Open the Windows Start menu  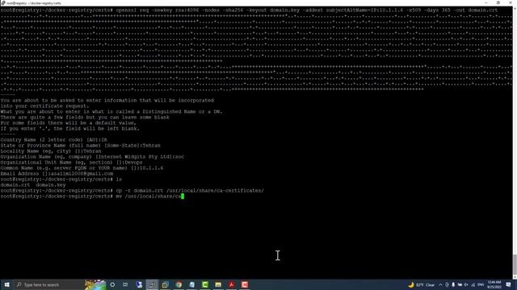point(6,284)
